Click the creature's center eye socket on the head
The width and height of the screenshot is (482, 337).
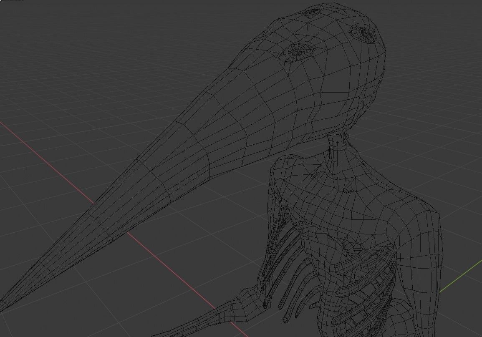point(296,52)
